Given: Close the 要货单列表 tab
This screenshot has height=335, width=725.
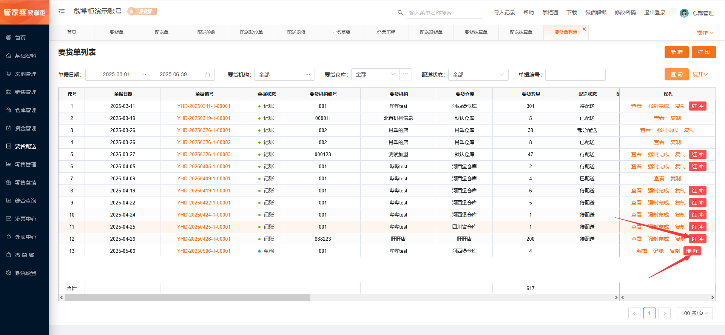Looking at the screenshot, I should [x=584, y=29].
